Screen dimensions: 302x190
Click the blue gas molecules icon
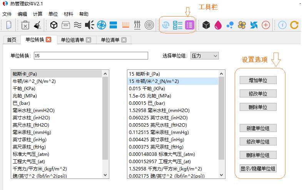tap(230, 25)
